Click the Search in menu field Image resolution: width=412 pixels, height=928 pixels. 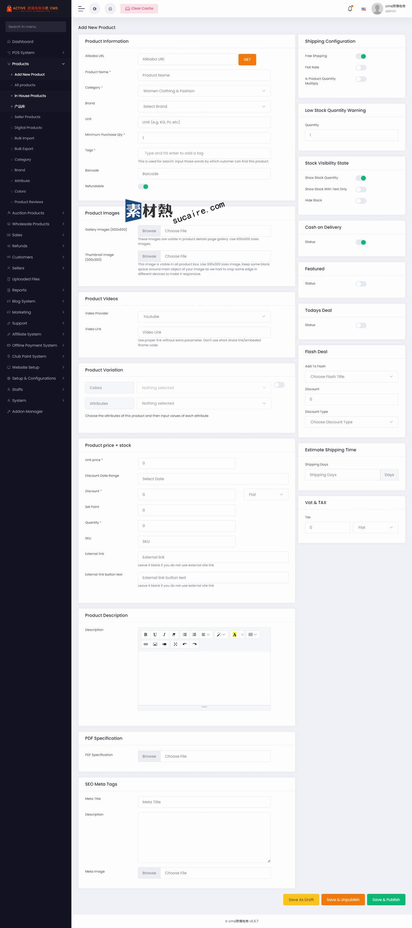pos(35,27)
